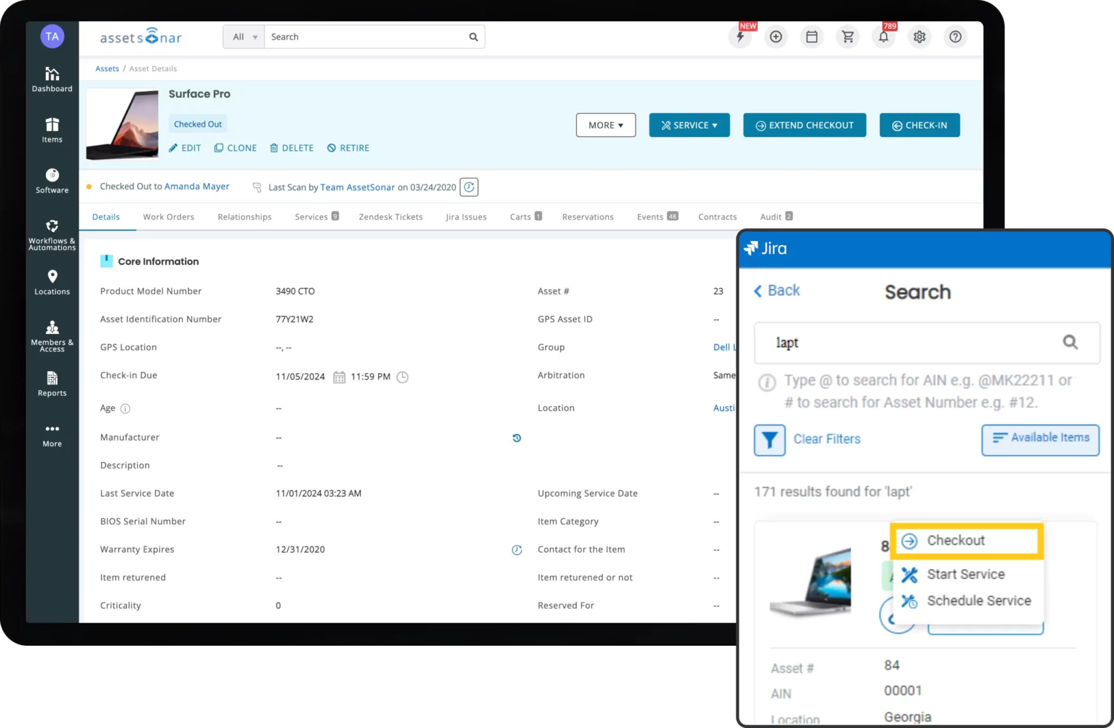Click history icon in Warranty Expires row

pyautogui.click(x=517, y=550)
